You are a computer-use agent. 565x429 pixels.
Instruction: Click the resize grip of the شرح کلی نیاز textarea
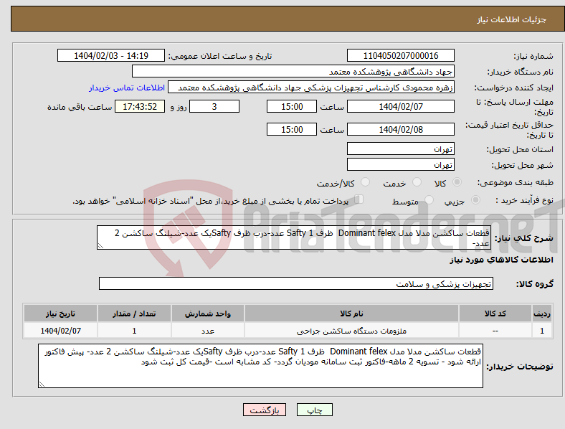pos(100,246)
